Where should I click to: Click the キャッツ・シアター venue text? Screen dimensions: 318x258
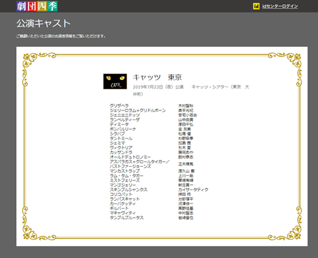pos(220,87)
